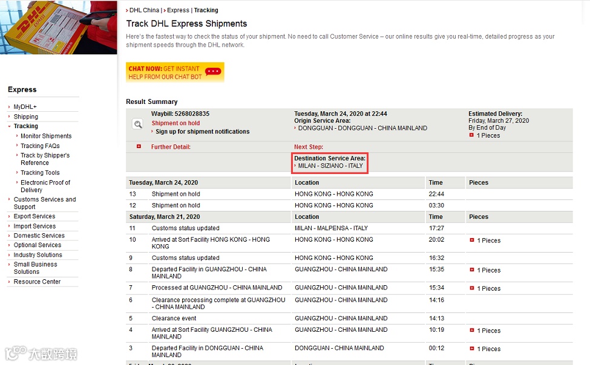Expand 1 Pieces icon in row 8
The width and height of the screenshot is (590, 365).
(472, 270)
